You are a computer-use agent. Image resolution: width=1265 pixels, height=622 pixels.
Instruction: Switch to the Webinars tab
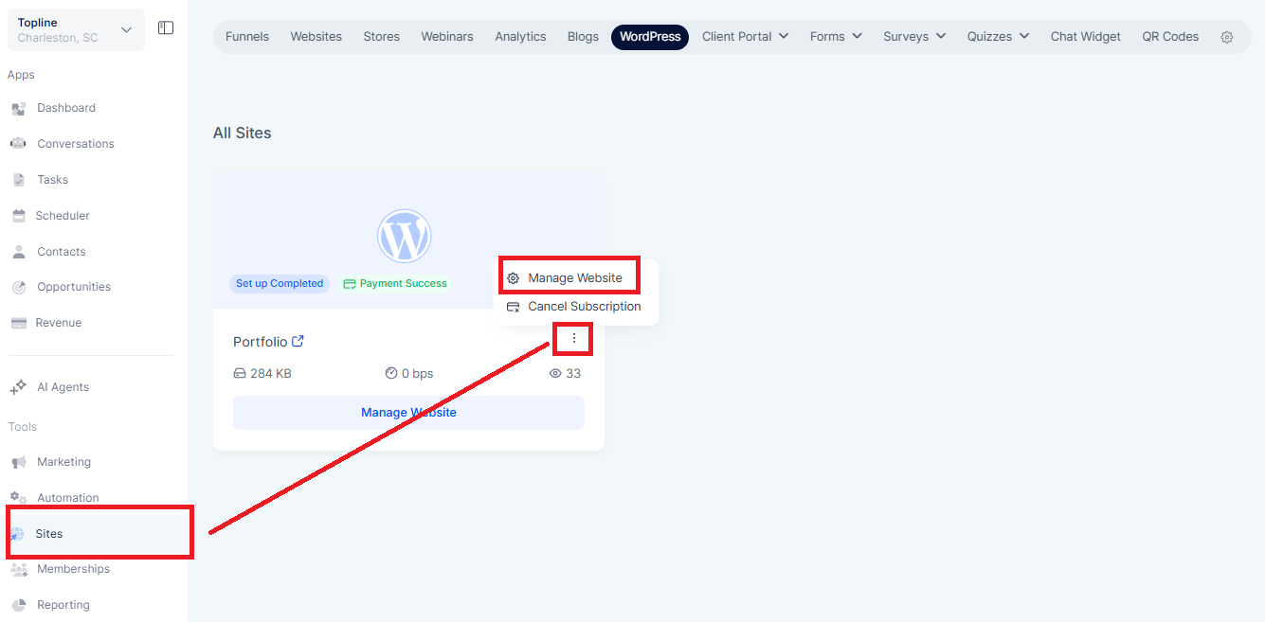[x=447, y=37]
